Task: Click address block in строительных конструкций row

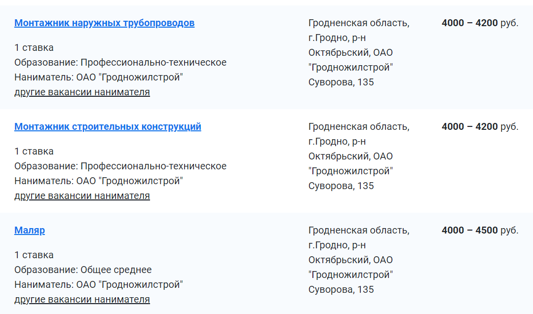Action: 358,156
